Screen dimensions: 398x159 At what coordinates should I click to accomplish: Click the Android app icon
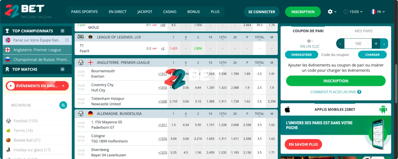[x=383, y=109]
